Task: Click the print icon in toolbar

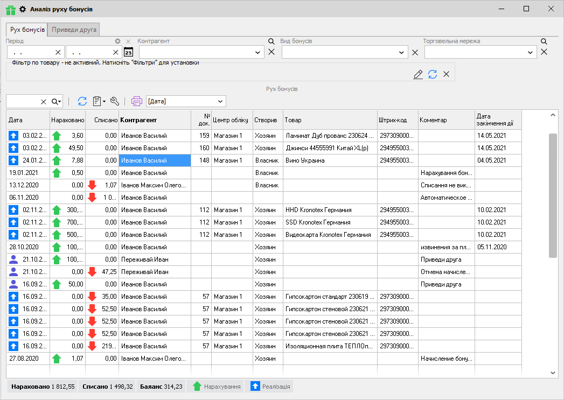Action: (137, 101)
